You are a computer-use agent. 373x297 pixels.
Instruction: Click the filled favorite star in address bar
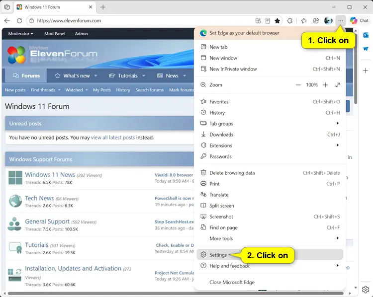(277, 21)
